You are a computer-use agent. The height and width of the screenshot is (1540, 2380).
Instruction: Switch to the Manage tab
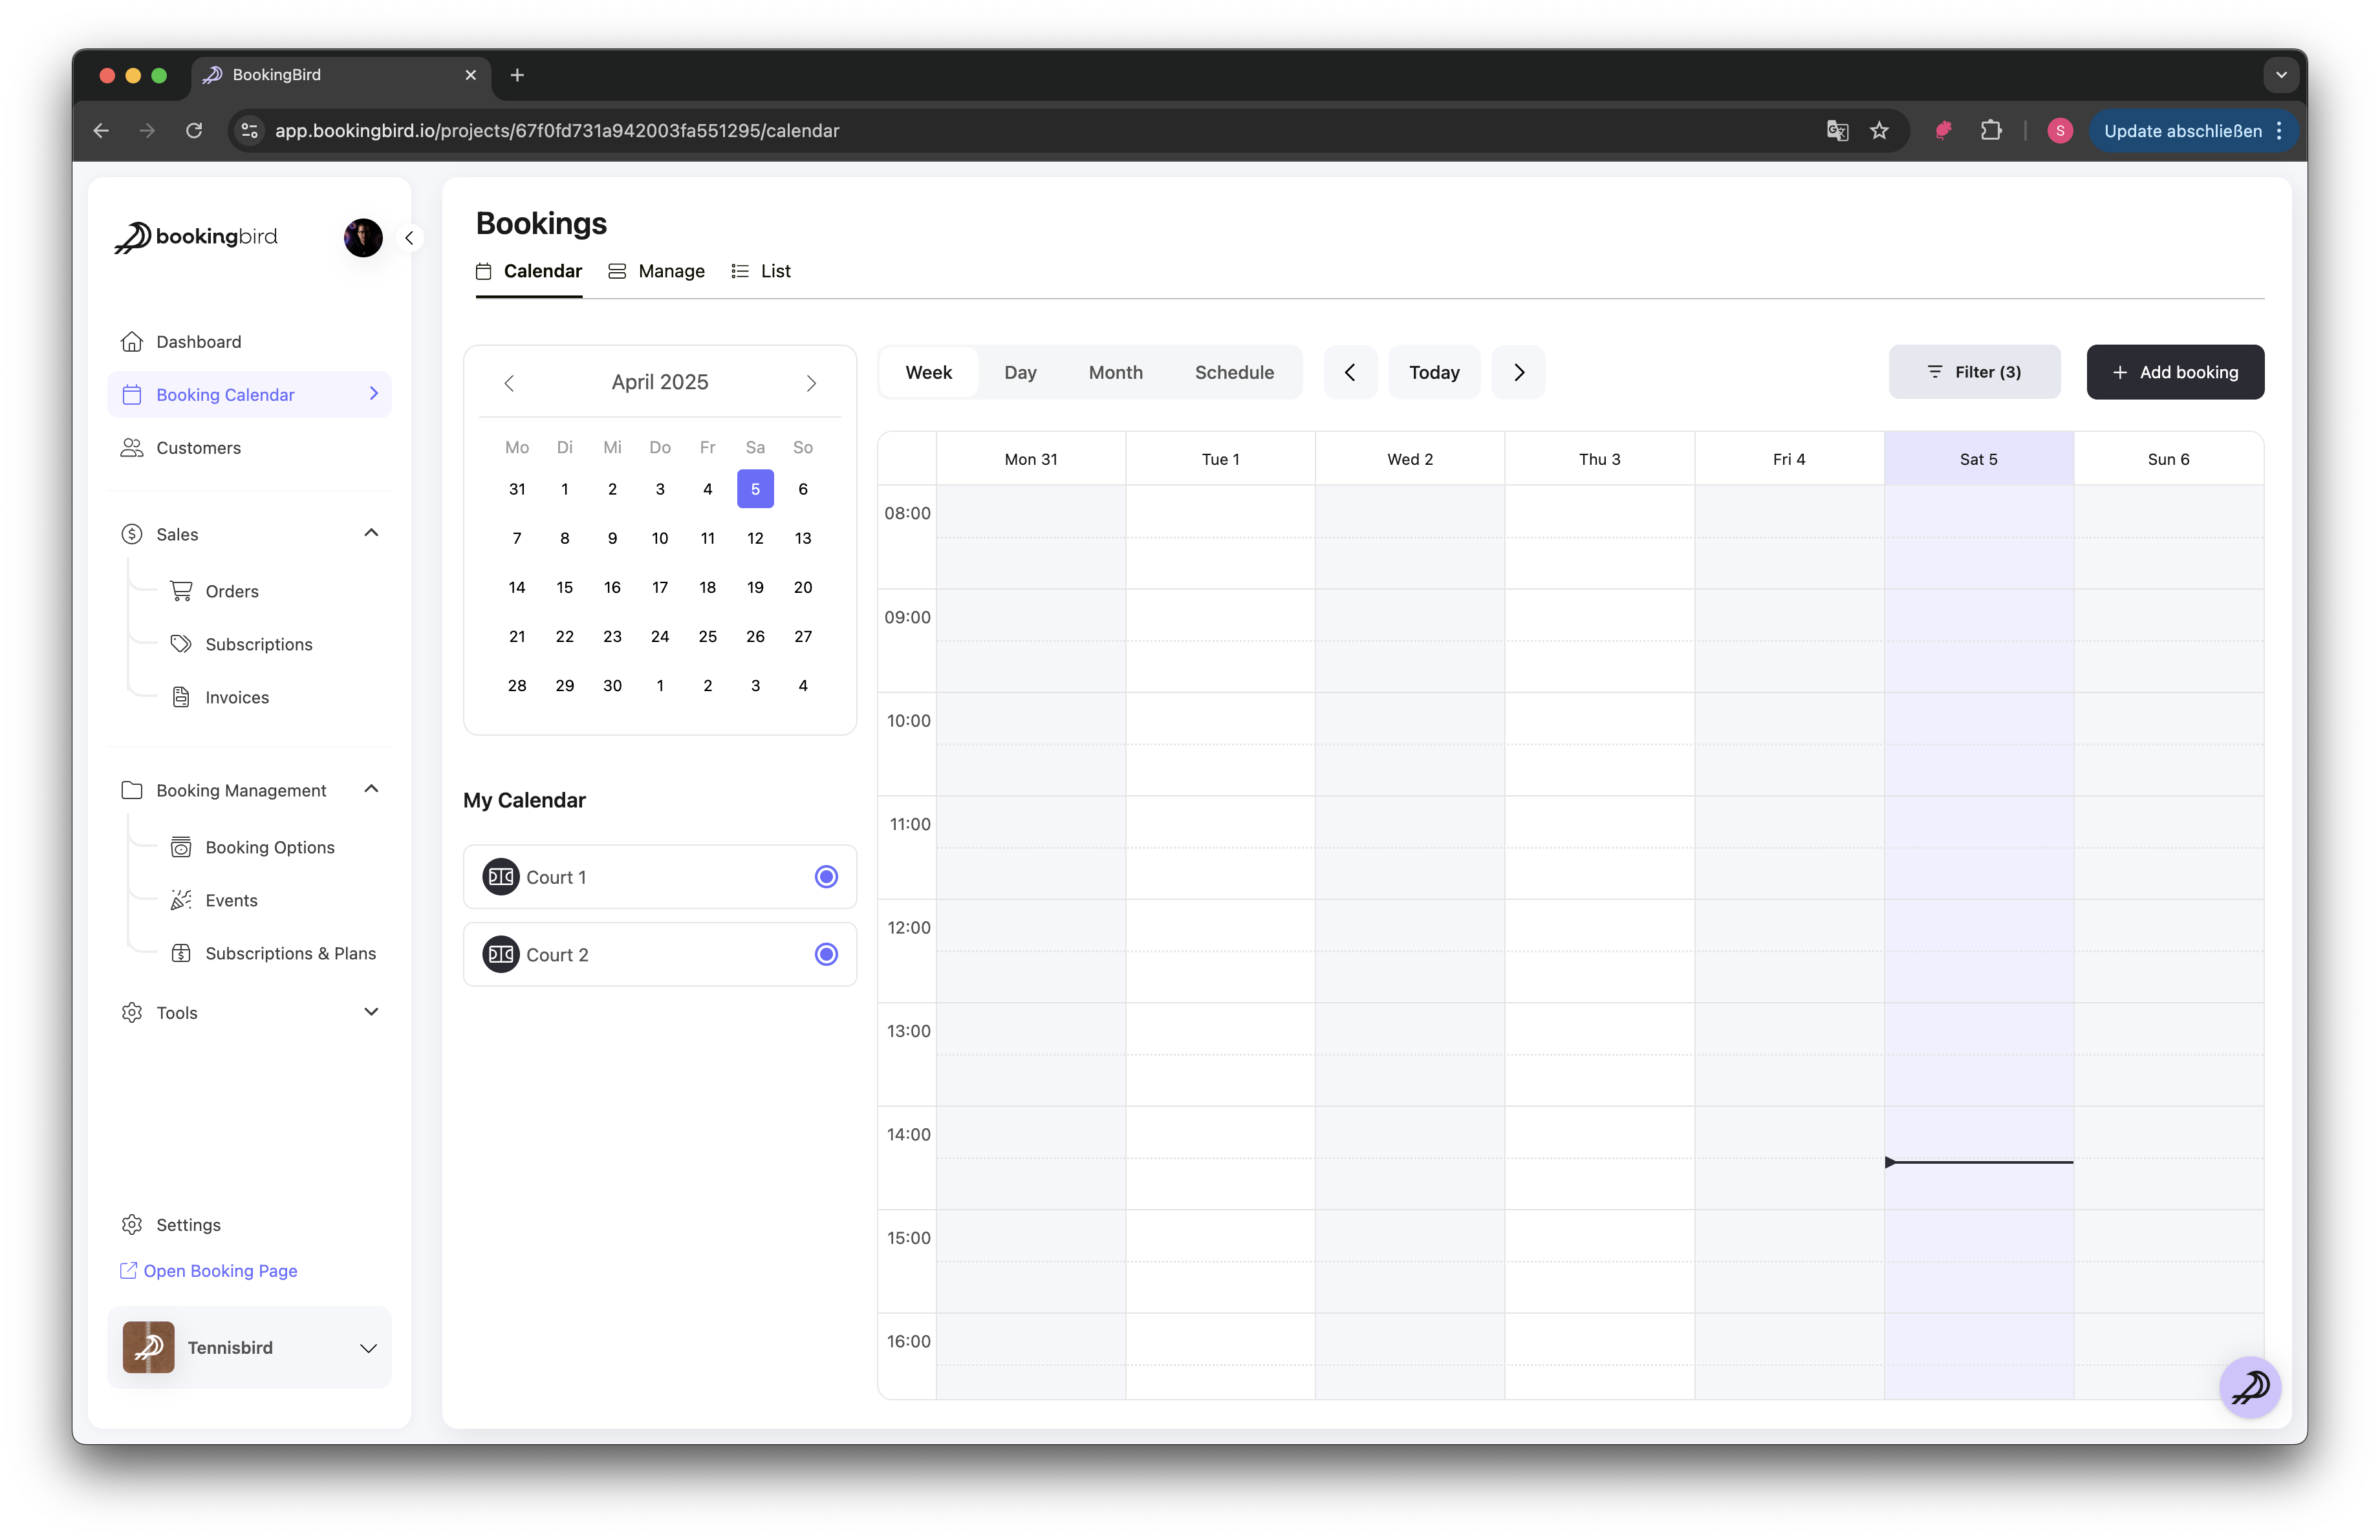coord(657,272)
